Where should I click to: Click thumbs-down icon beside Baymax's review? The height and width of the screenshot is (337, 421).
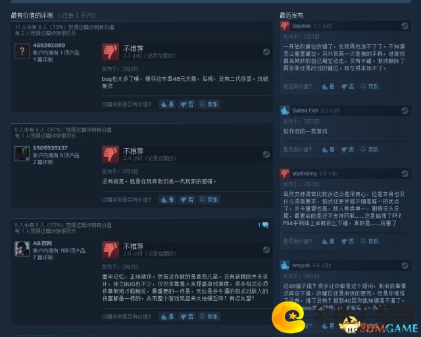(285, 26)
